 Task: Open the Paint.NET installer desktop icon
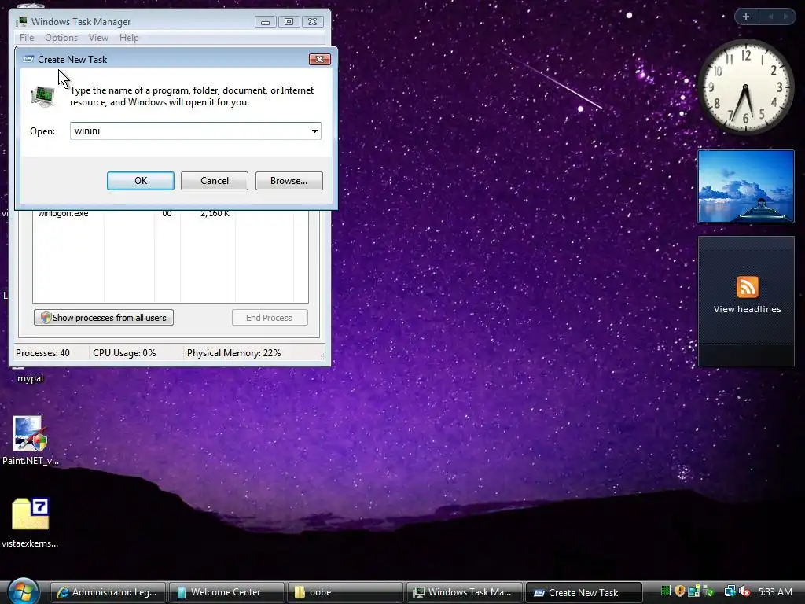(x=30, y=440)
